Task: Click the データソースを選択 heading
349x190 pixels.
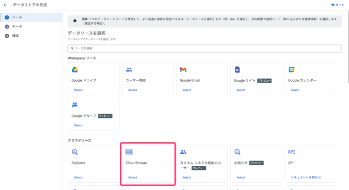Action: [87, 33]
